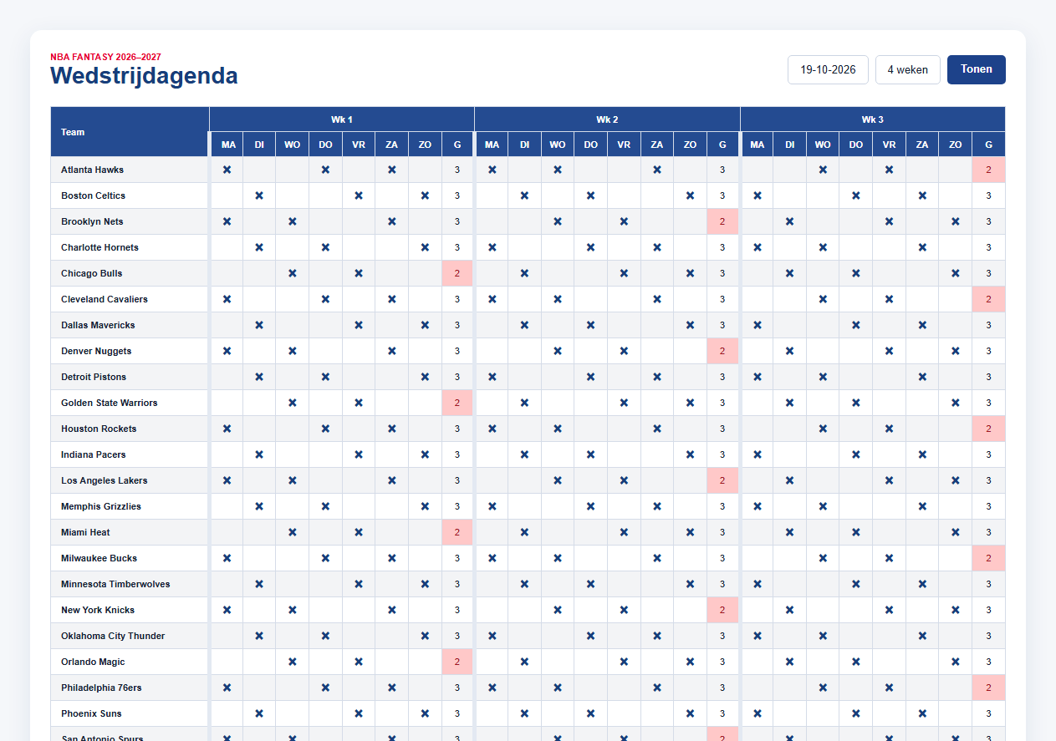This screenshot has height=741, width=1056.
Task: Click Denver Nuggets Wk 3 DI game mark
Action: pos(789,351)
